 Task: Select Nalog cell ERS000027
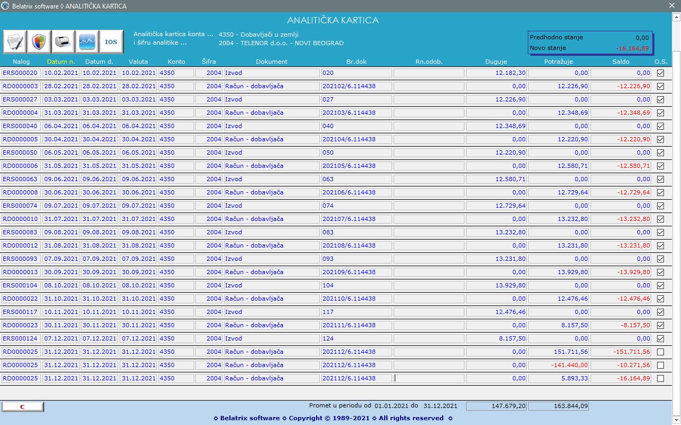[21, 99]
